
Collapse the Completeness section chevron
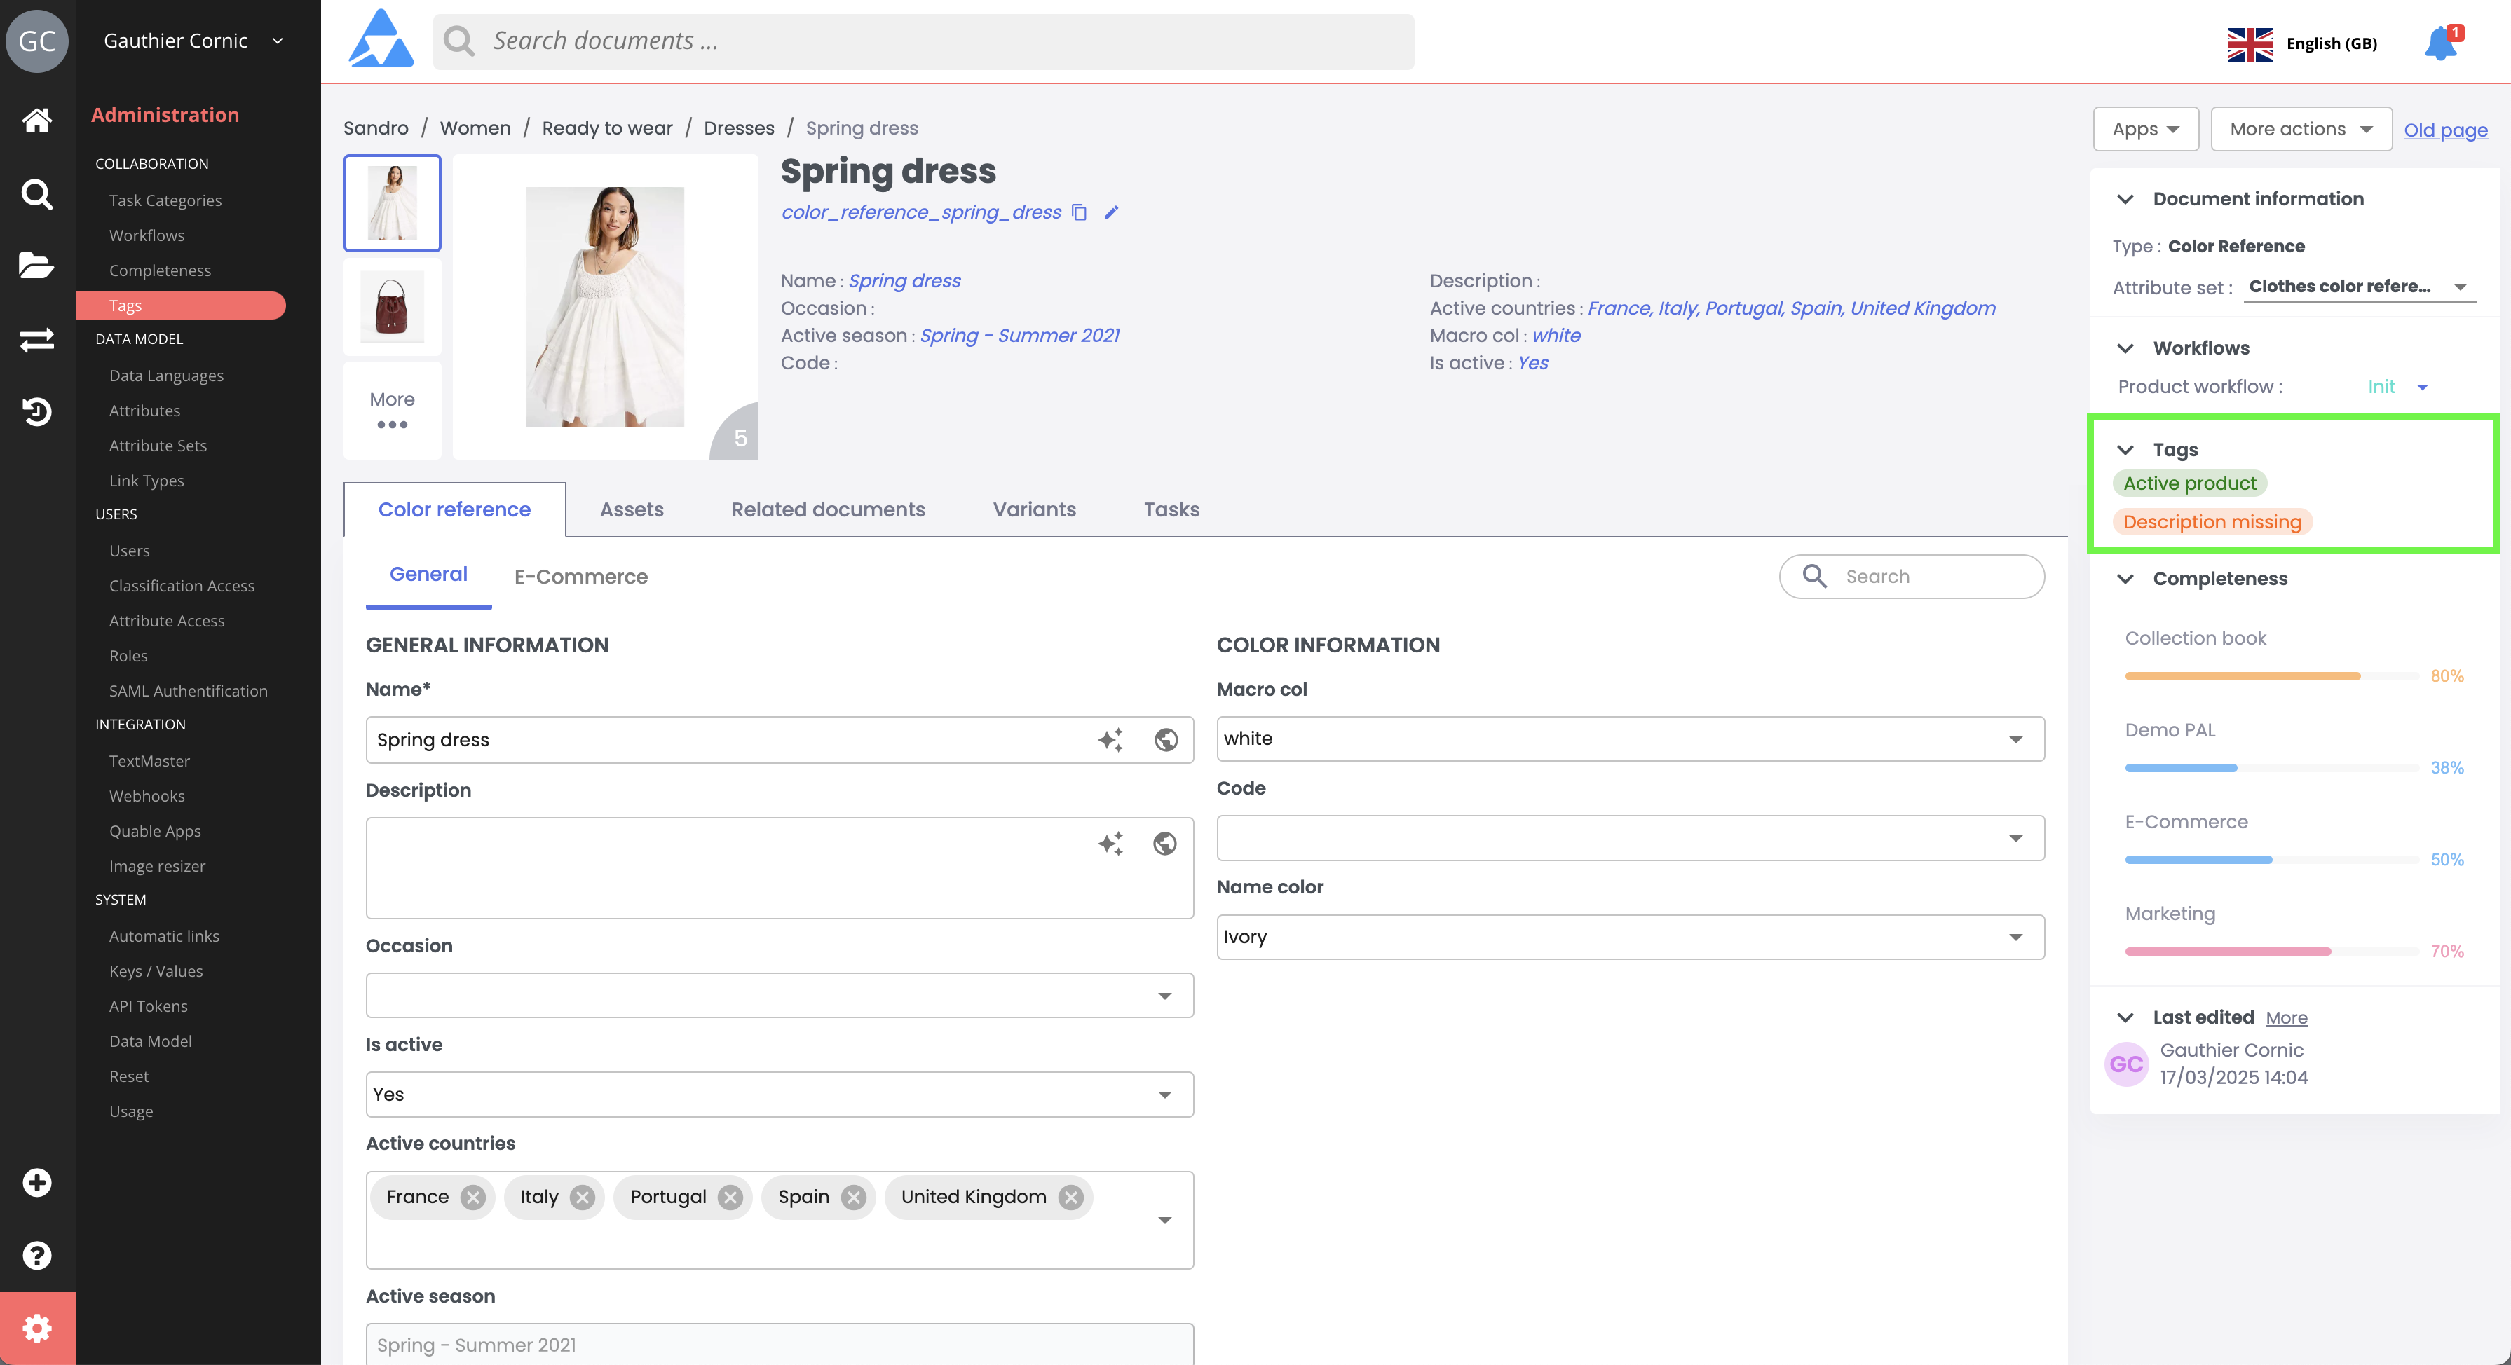pyautogui.click(x=2126, y=579)
